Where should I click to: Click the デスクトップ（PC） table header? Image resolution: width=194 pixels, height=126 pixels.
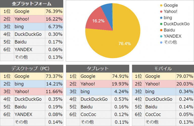pos(32,68)
